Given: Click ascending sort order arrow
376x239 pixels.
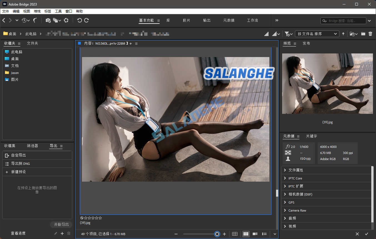Looking at the screenshot, I should point(343,34).
